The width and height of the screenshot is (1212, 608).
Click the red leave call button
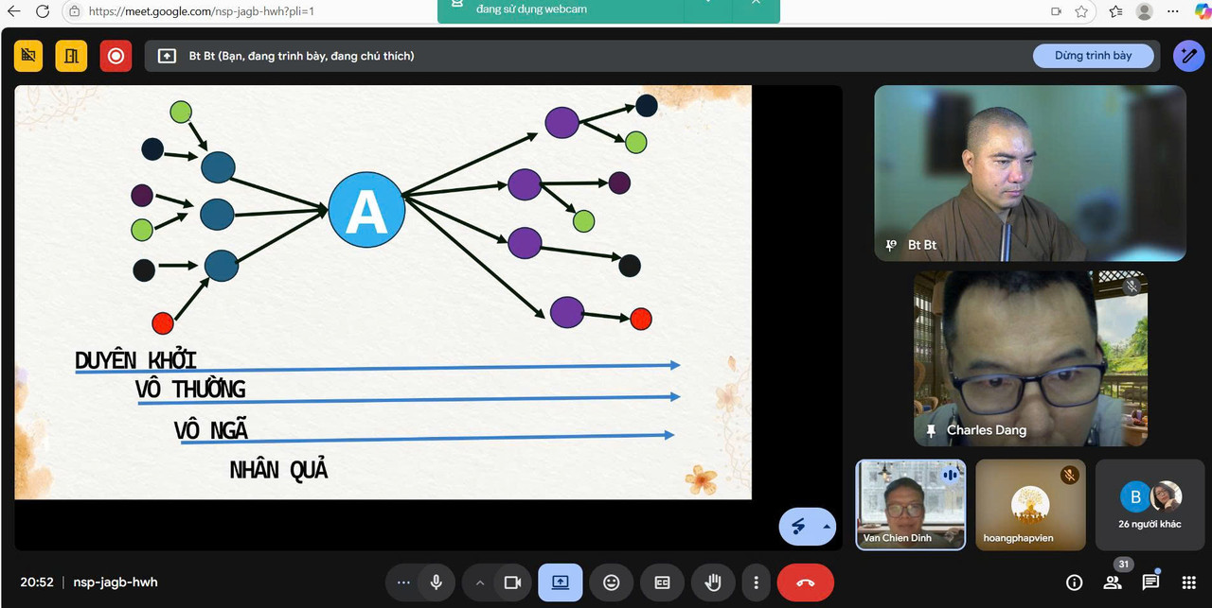(806, 582)
